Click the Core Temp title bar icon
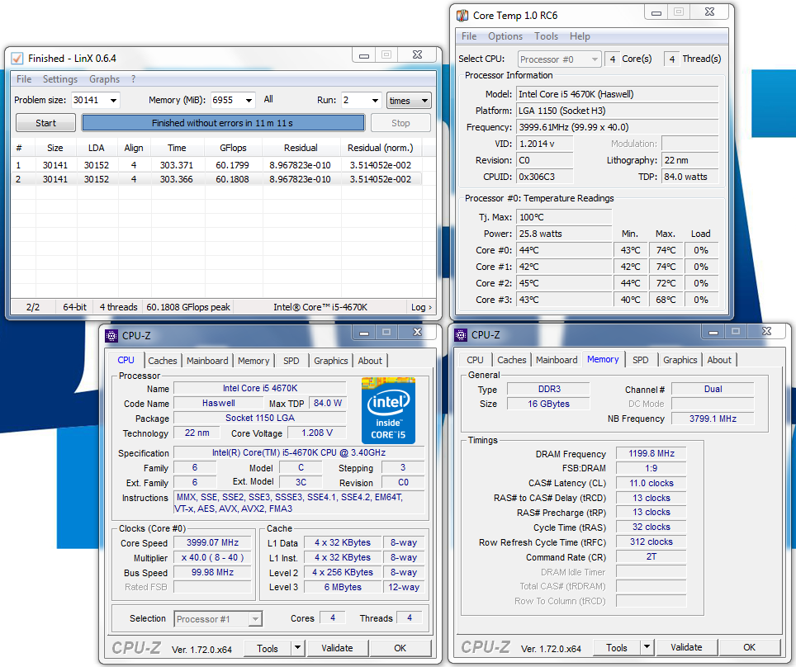The image size is (796, 667). [462, 15]
